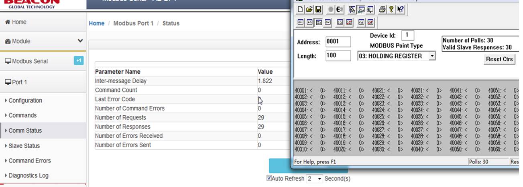
Task: Open a file with the folder icon
Action: point(309,9)
